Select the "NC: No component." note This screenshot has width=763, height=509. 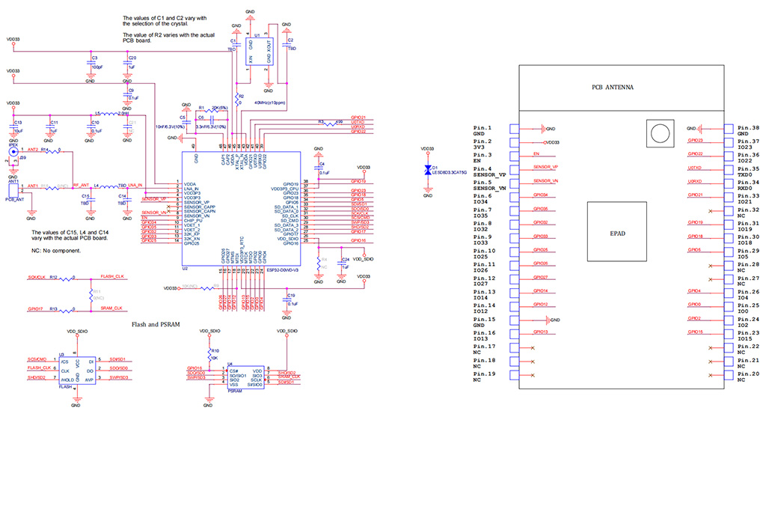(56, 251)
